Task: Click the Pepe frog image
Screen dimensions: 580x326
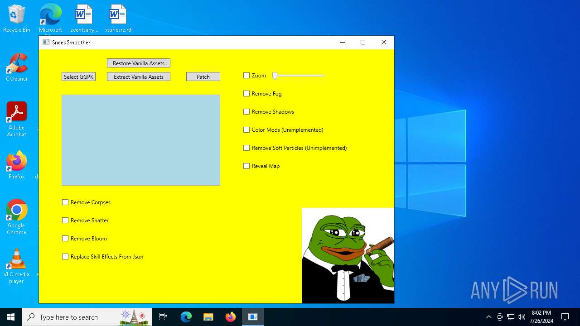Action: [348, 255]
